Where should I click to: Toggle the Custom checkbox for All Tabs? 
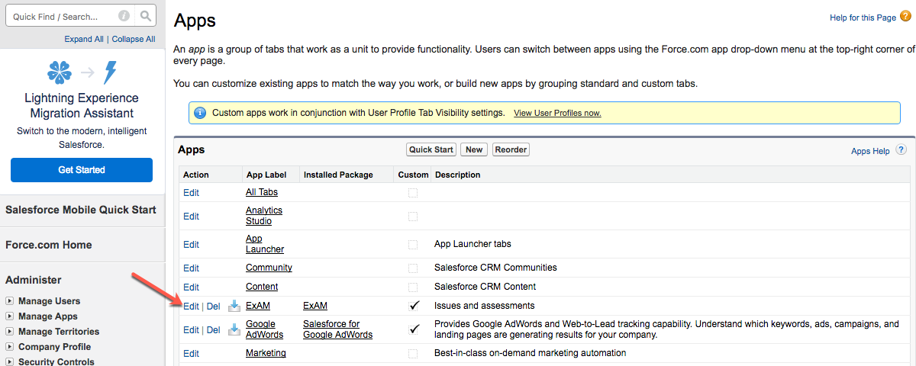[x=413, y=193]
